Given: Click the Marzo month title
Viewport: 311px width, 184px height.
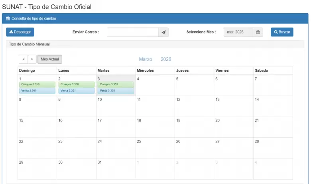Looking at the screenshot, I should point(146,59).
